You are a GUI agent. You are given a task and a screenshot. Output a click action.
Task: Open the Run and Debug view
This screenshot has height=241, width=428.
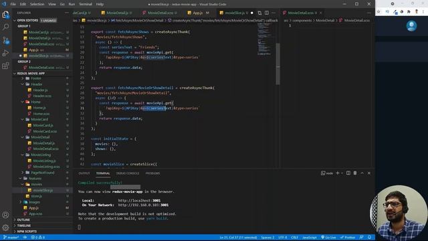point(5,53)
